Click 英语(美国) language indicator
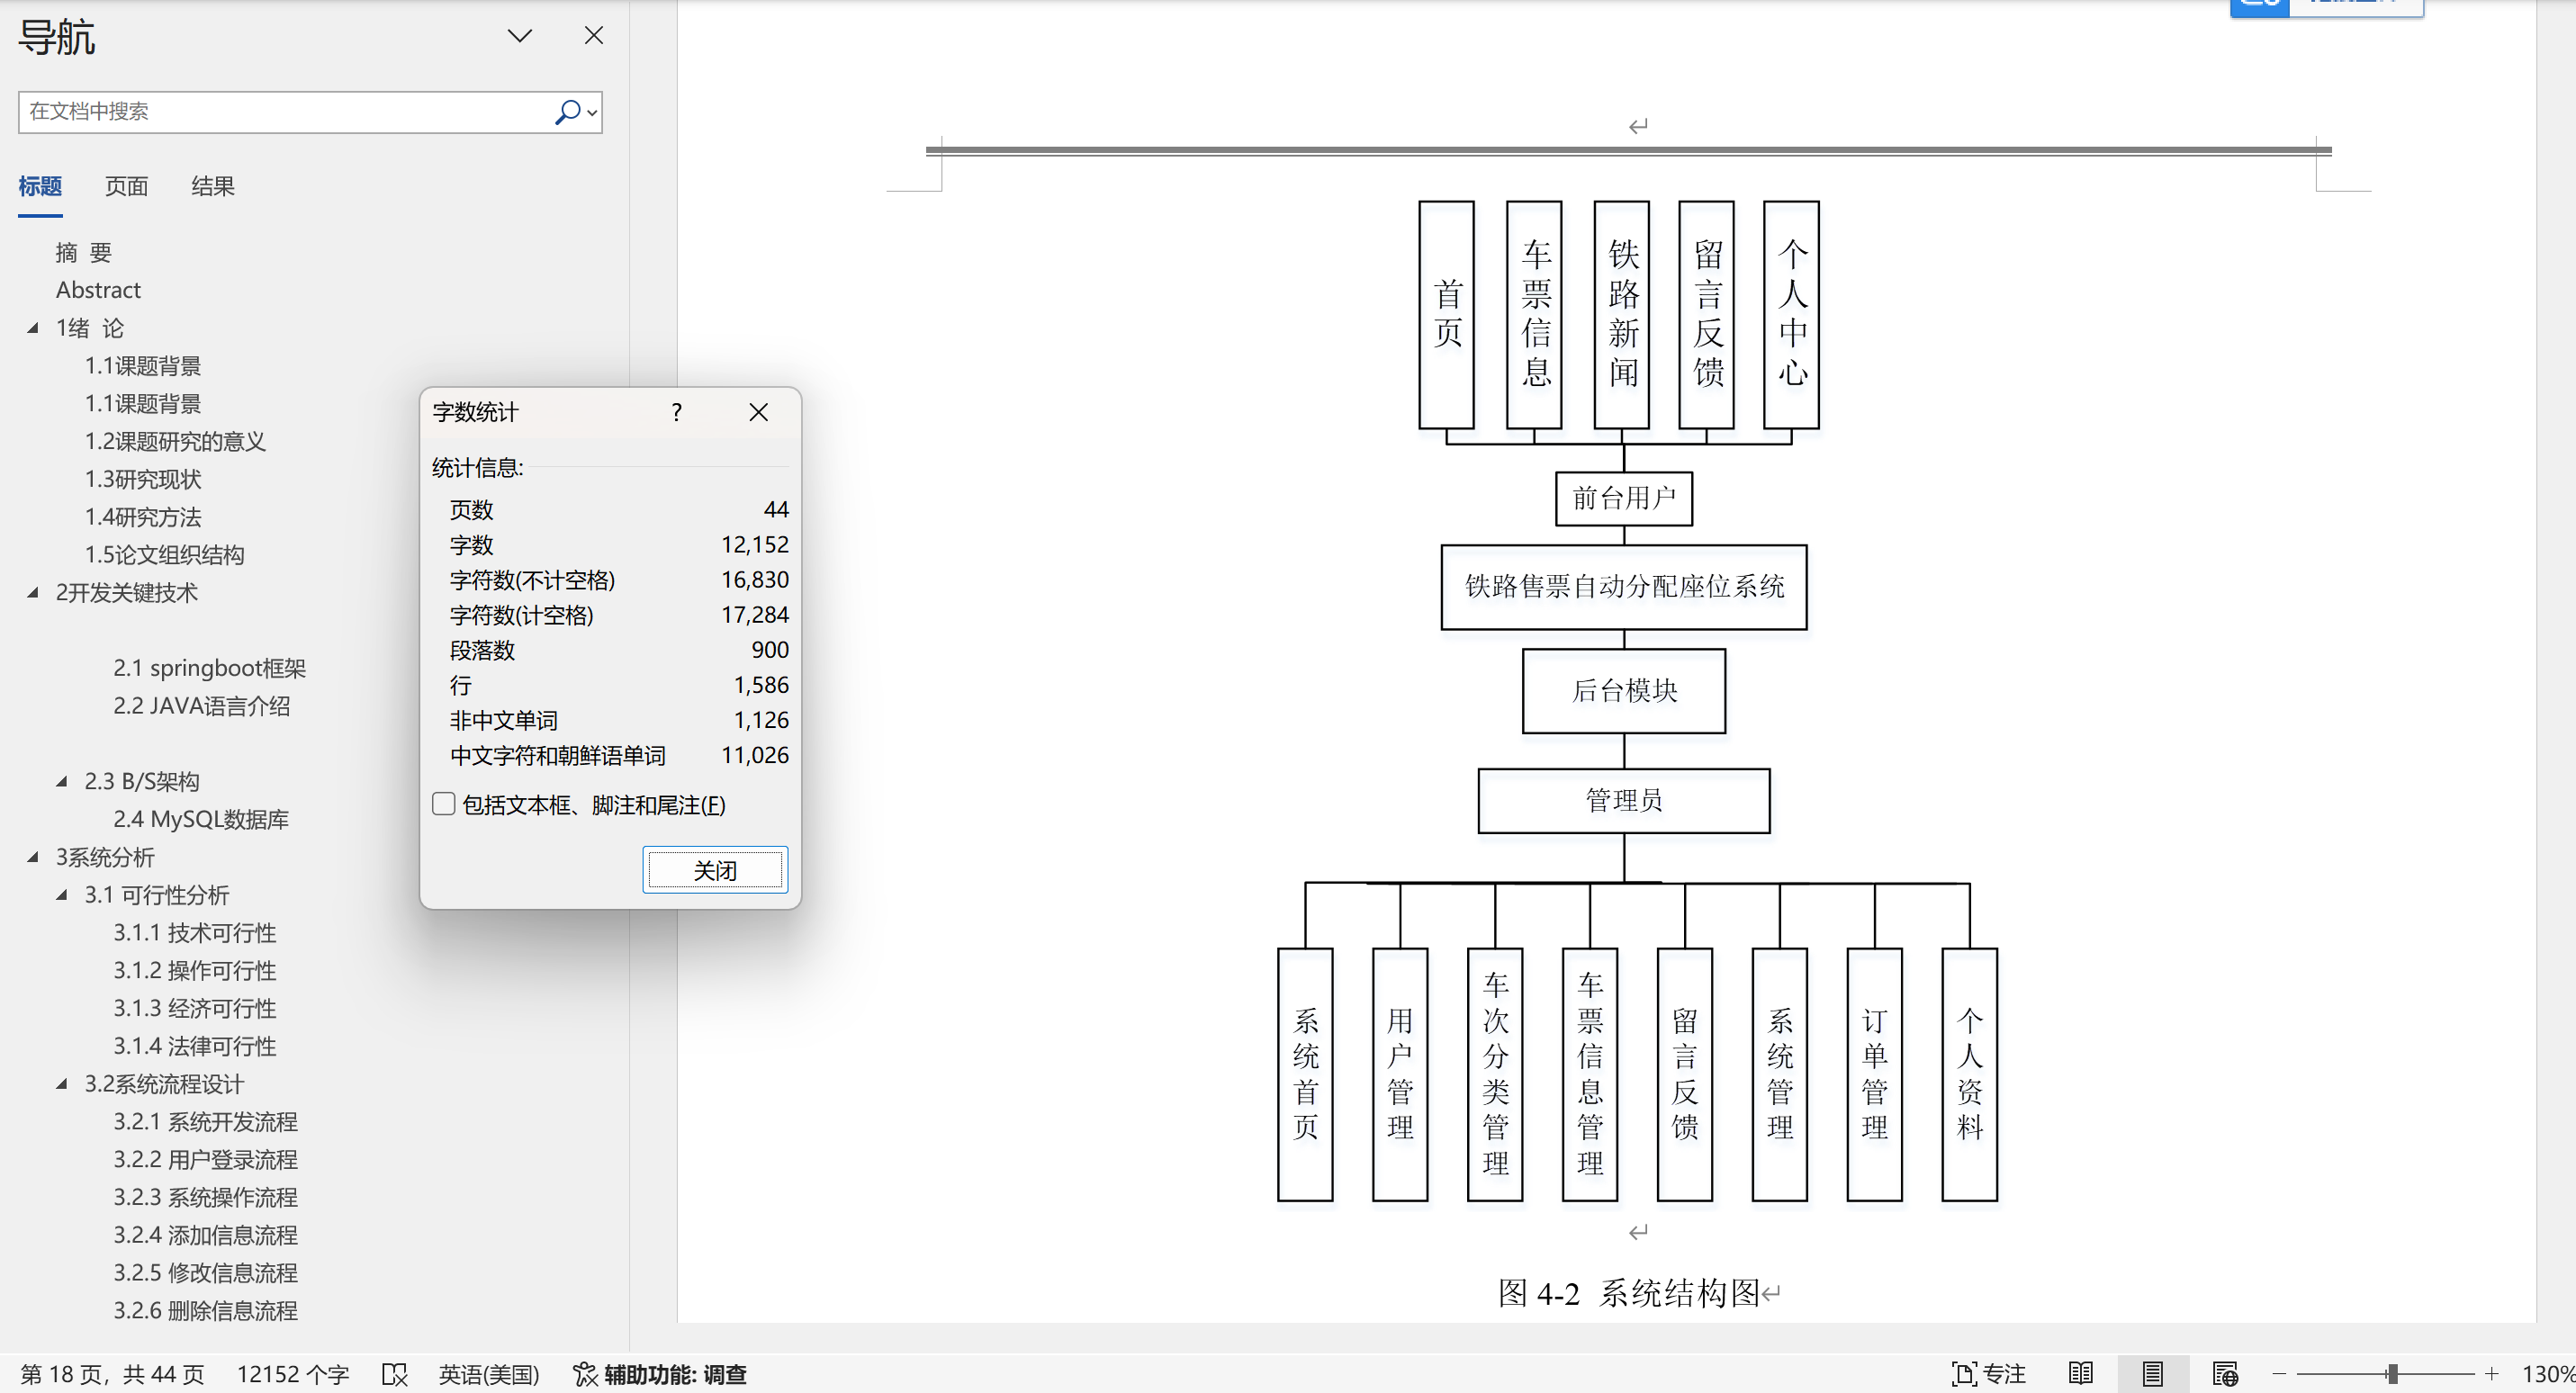Image resolution: width=2576 pixels, height=1393 pixels. pos(489,1375)
